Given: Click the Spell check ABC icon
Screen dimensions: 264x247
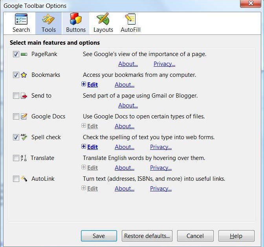Looking at the screenshot, I should (24, 137).
